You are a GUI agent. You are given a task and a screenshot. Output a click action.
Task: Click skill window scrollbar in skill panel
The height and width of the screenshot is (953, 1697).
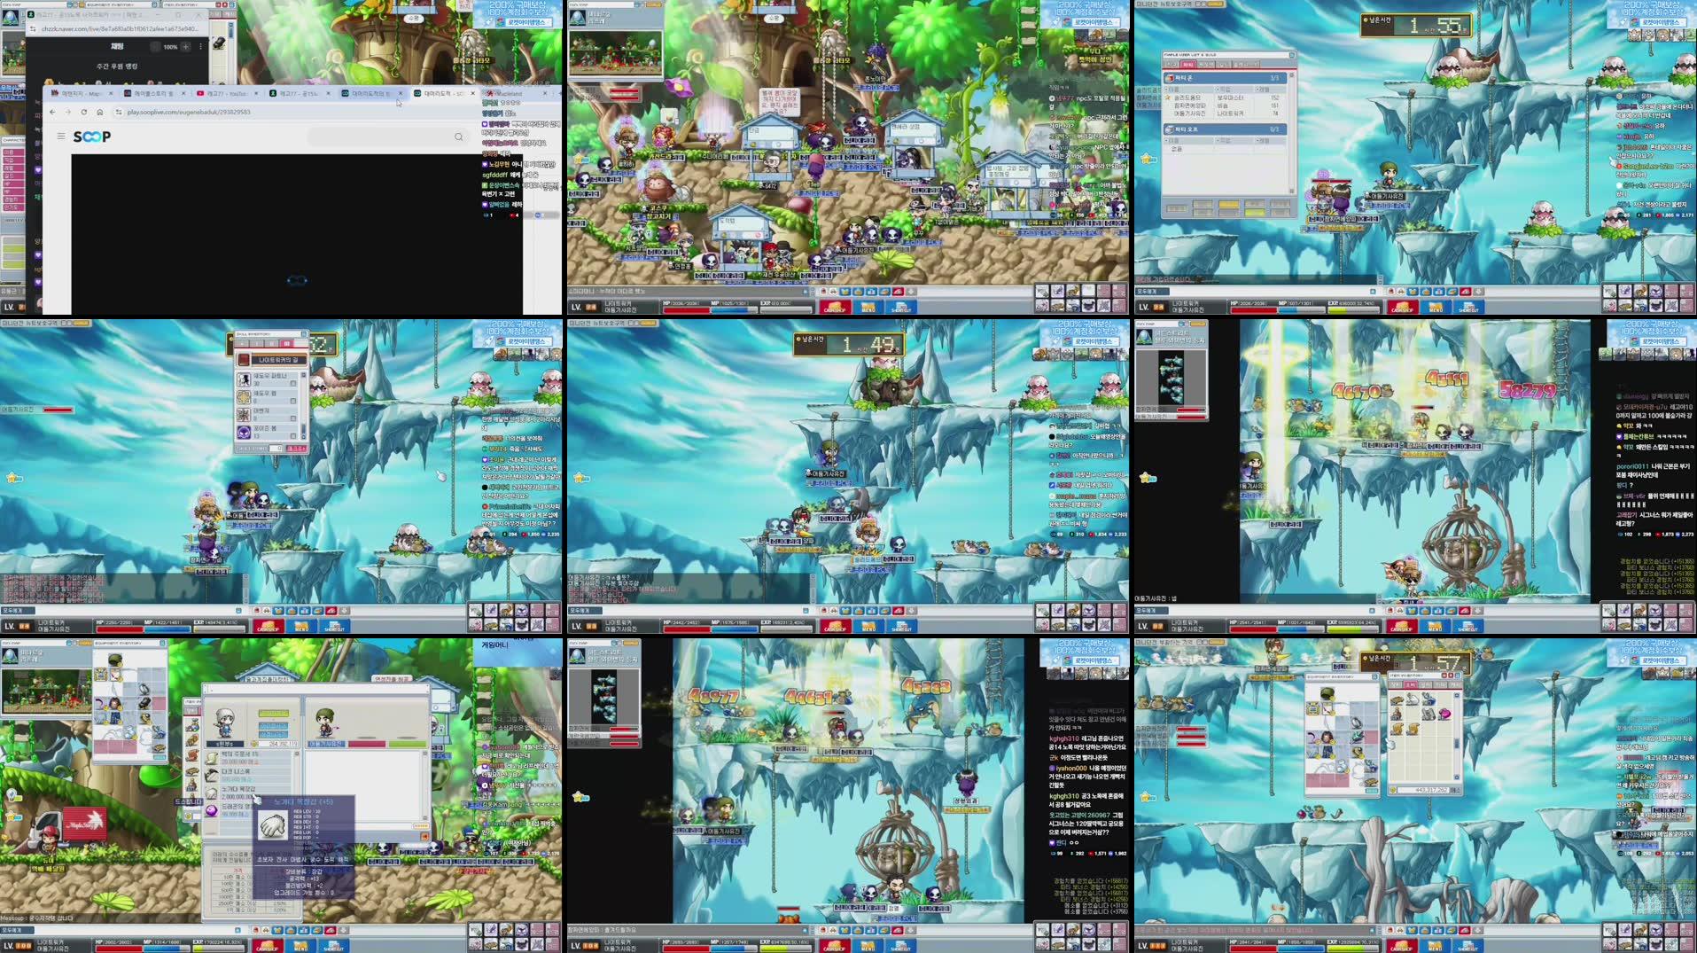(x=304, y=406)
